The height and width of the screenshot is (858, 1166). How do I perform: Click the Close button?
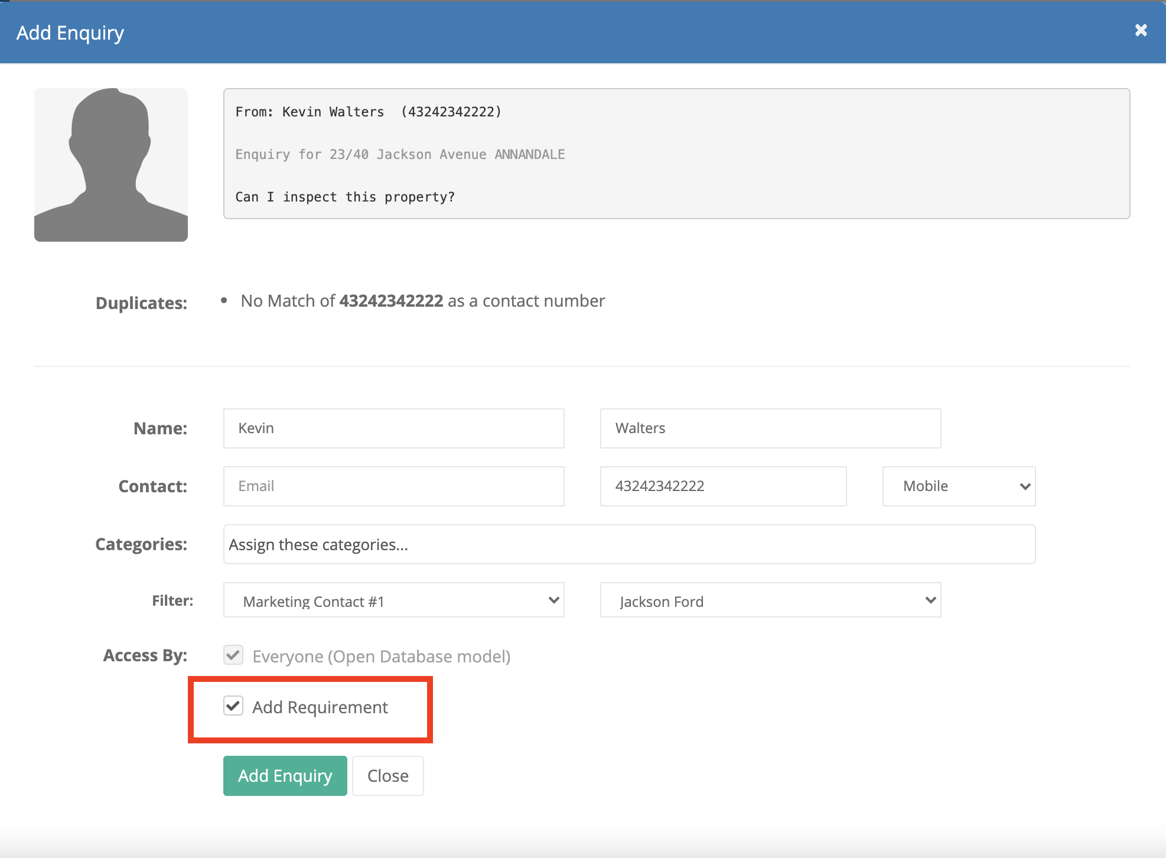tap(388, 776)
